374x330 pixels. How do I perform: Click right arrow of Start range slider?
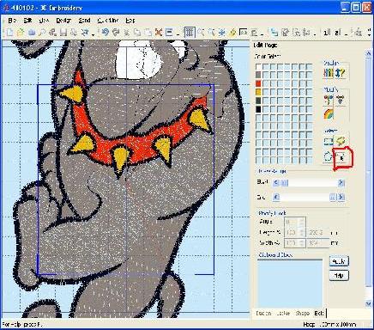[x=341, y=182]
